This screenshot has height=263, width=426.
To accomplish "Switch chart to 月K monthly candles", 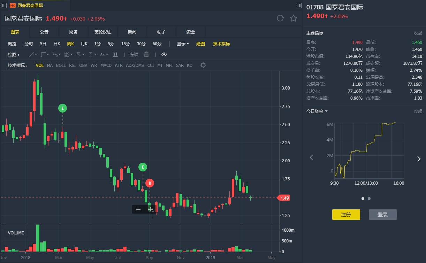I will click(84, 44).
